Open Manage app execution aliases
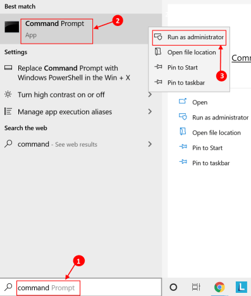 tap(64, 112)
